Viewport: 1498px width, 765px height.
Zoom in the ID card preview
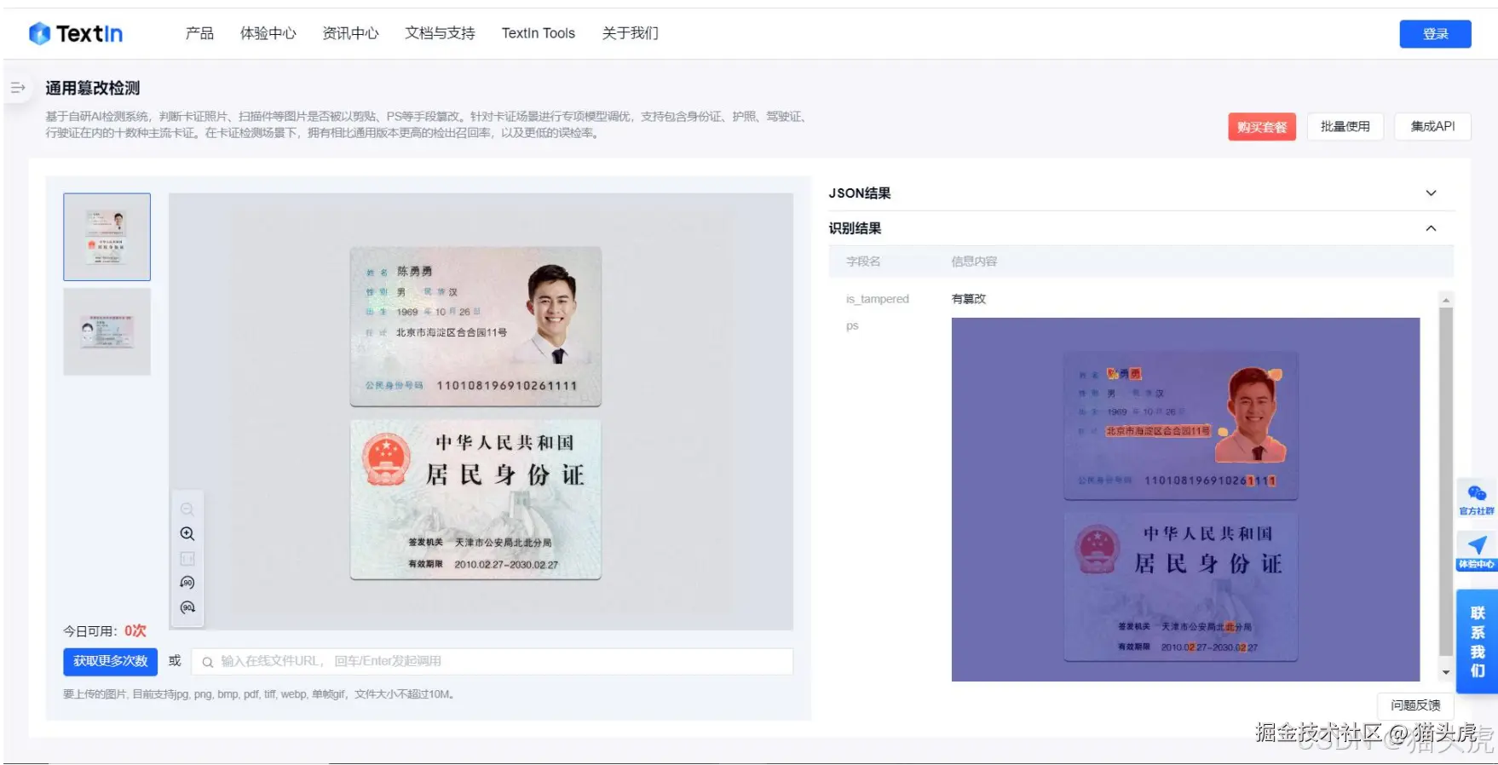pyautogui.click(x=187, y=534)
